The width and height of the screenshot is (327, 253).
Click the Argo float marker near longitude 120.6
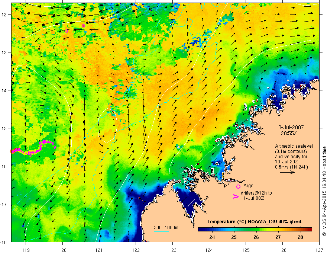(x=83, y=26)
